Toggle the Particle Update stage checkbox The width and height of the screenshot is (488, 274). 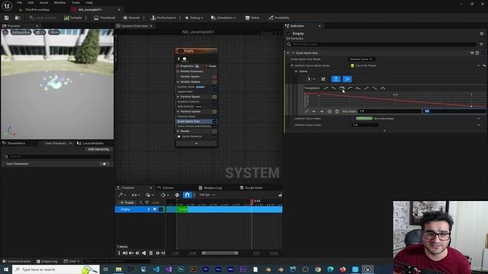(x=214, y=112)
